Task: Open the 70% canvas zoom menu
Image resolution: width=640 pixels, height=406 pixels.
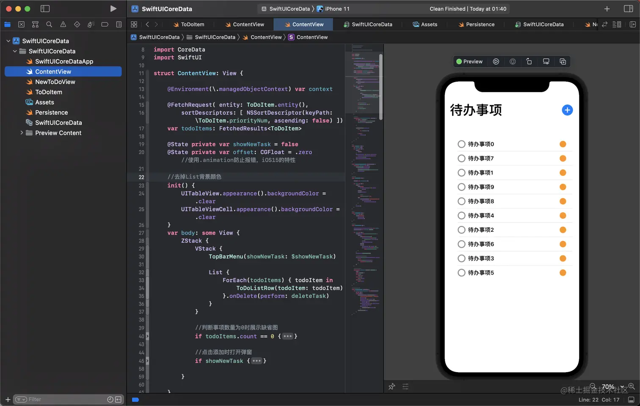Action: [x=612, y=387]
